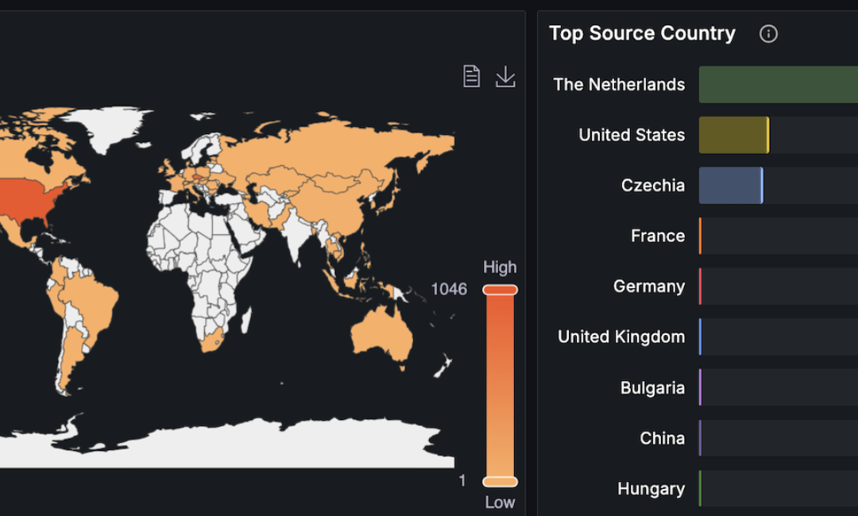Screen dimensions: 858x516
Task: Click the United States on map
Action: point(27,198)
